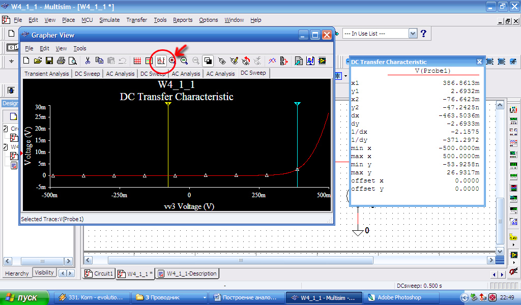Select the Multimeter instrument icon
The width and height of the screenshot is (521, 305).
point(513,109)
